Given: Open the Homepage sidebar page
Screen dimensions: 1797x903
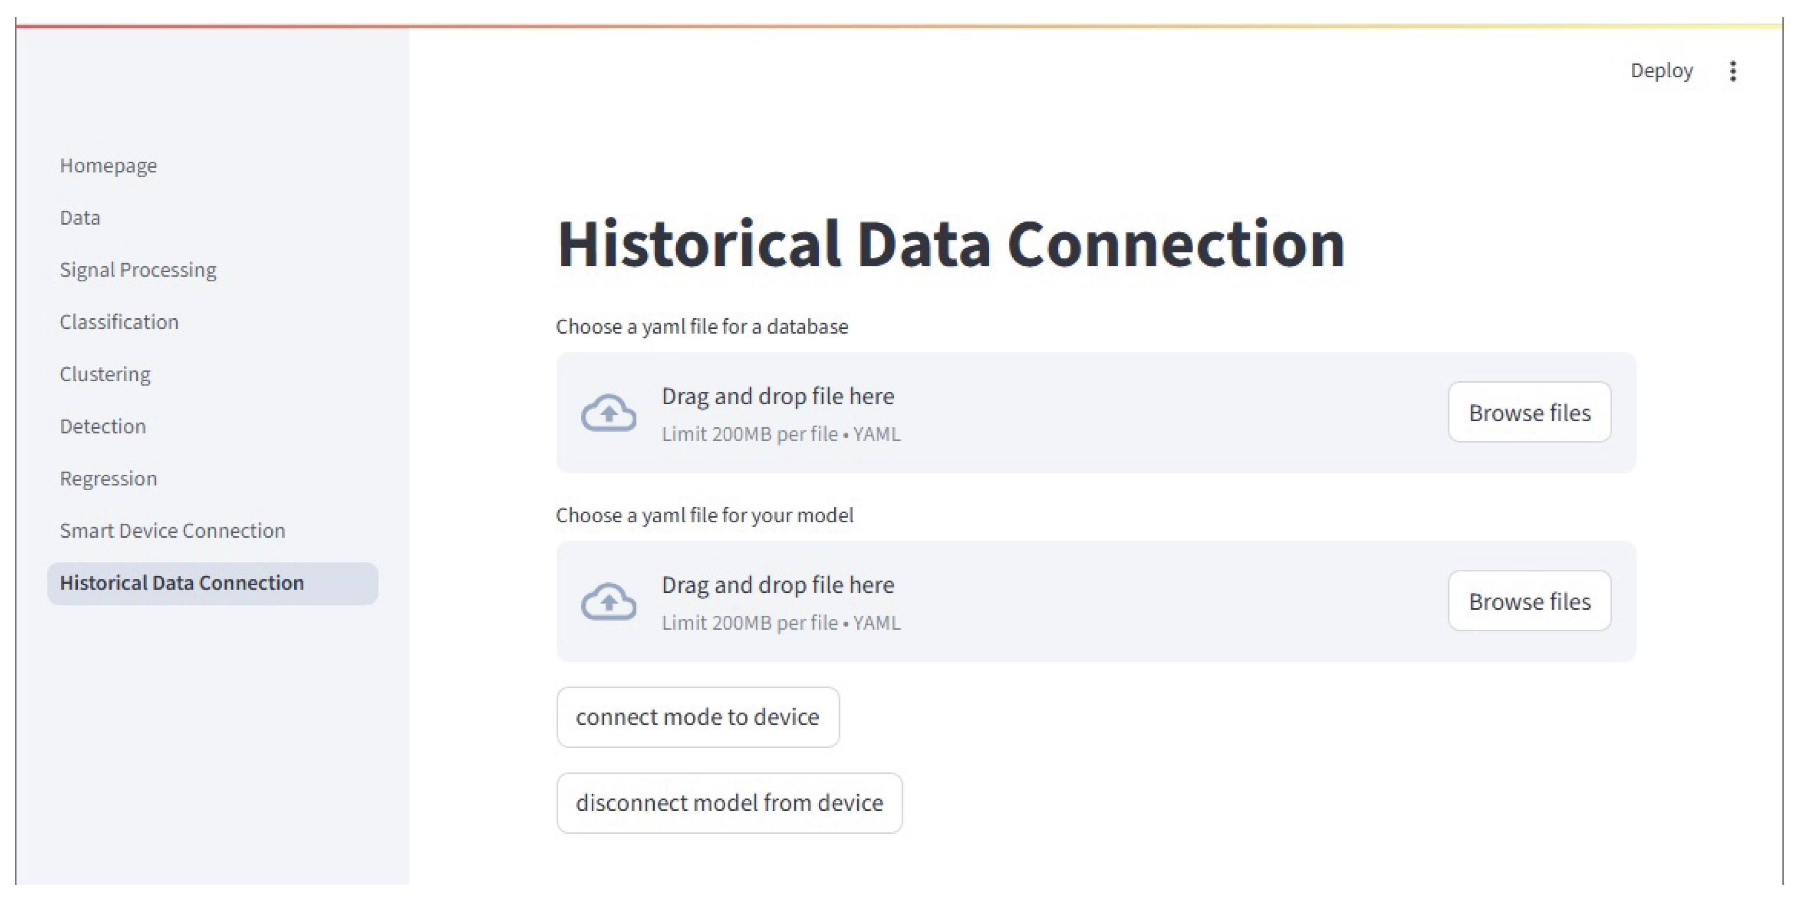Looking at the screenshot, I should click(x=108, y=166).
